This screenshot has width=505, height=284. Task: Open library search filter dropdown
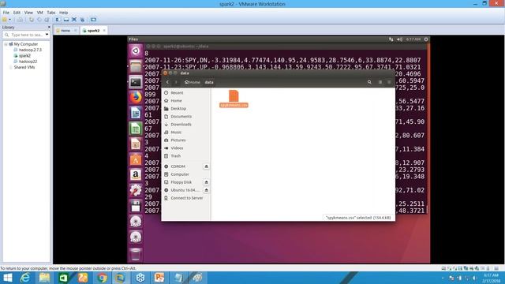coord(47,35)
